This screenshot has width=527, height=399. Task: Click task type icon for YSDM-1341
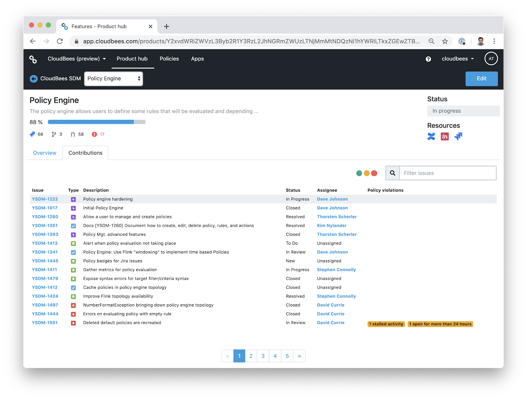pyautogui.click(x=73, y=253)
